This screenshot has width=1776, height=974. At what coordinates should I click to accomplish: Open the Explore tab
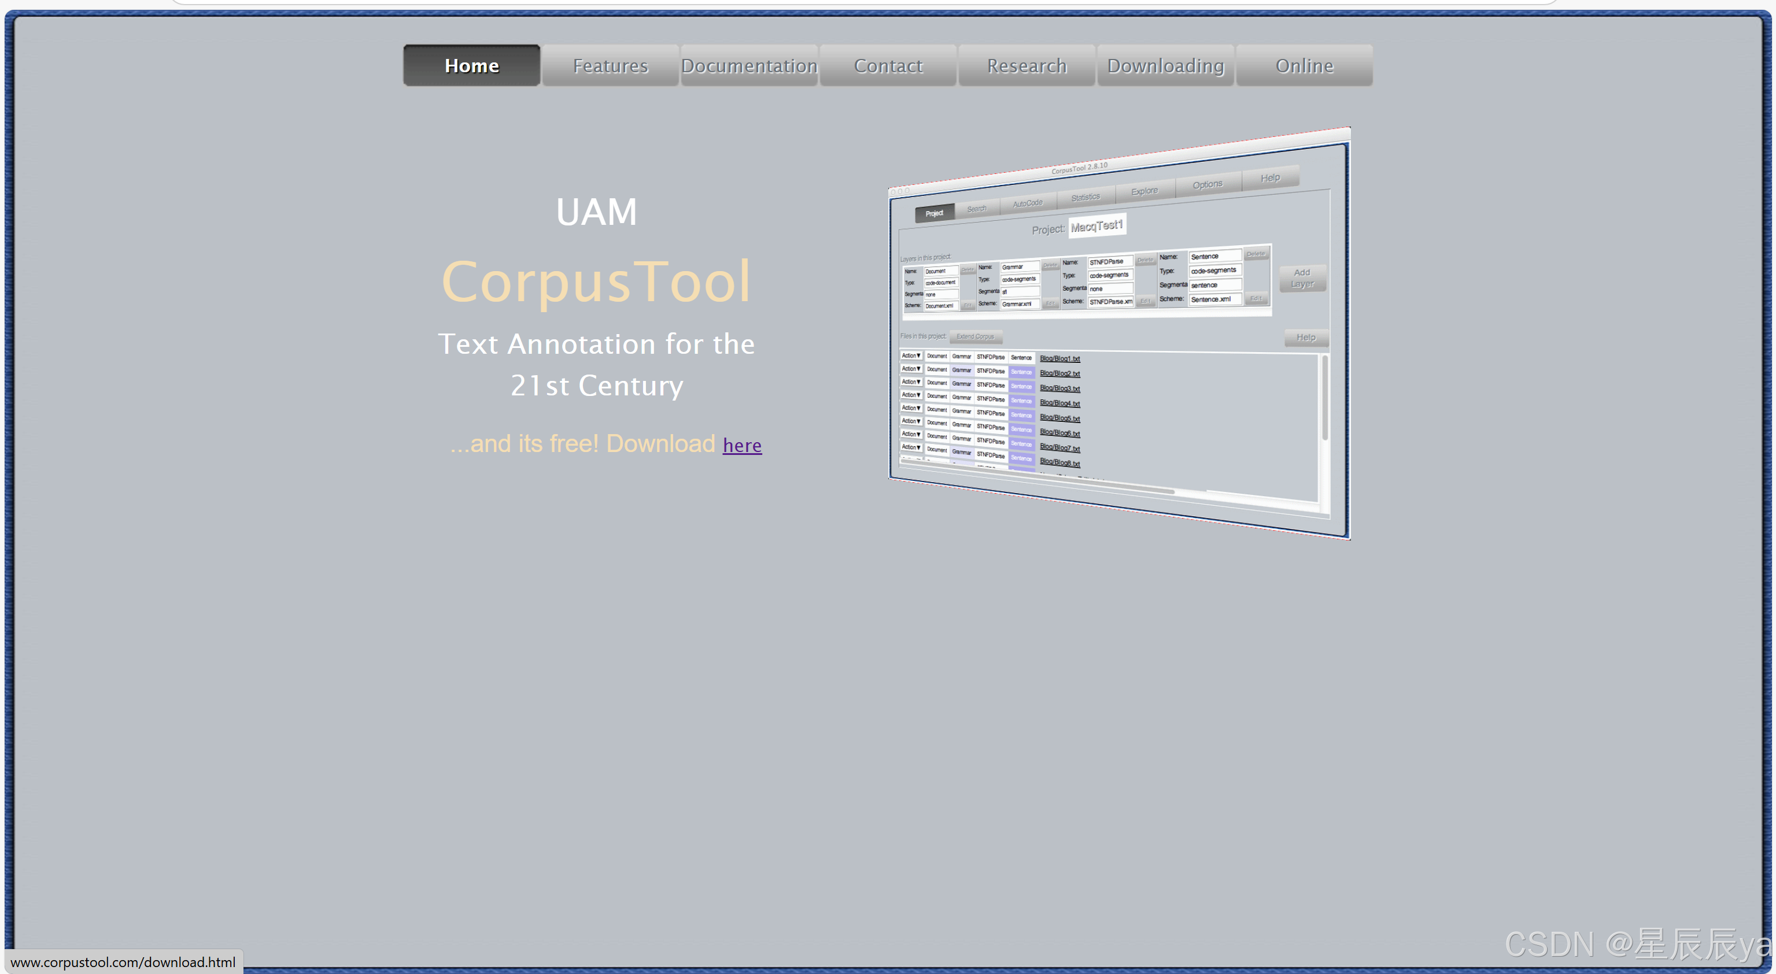[x=1144, y=190]
